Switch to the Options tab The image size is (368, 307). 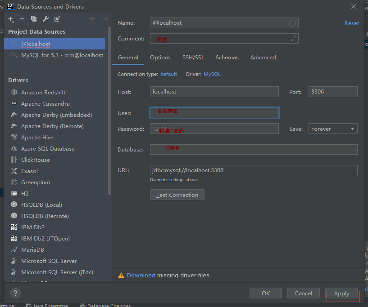(x=160, y=58)
